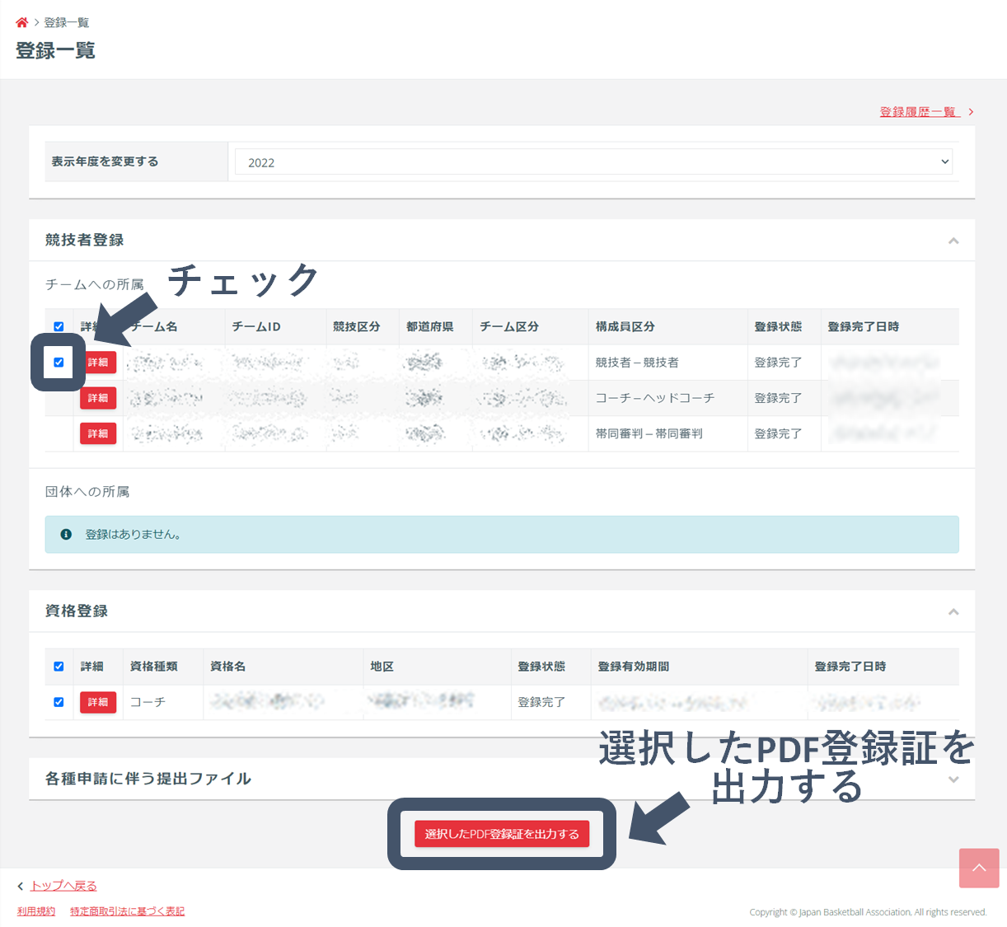Click 選択したPDF登録証を出力する button
The width and height of the screenshot is (1007, 927).
pyautogui.click(x=502, y=834)
